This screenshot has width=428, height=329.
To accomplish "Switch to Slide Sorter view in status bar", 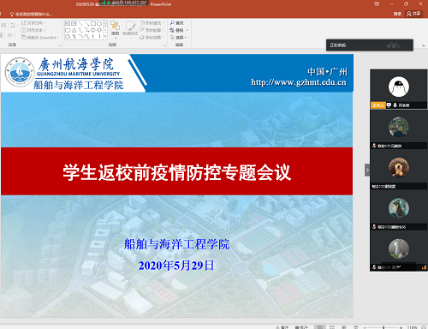I will tap(332, 327).
